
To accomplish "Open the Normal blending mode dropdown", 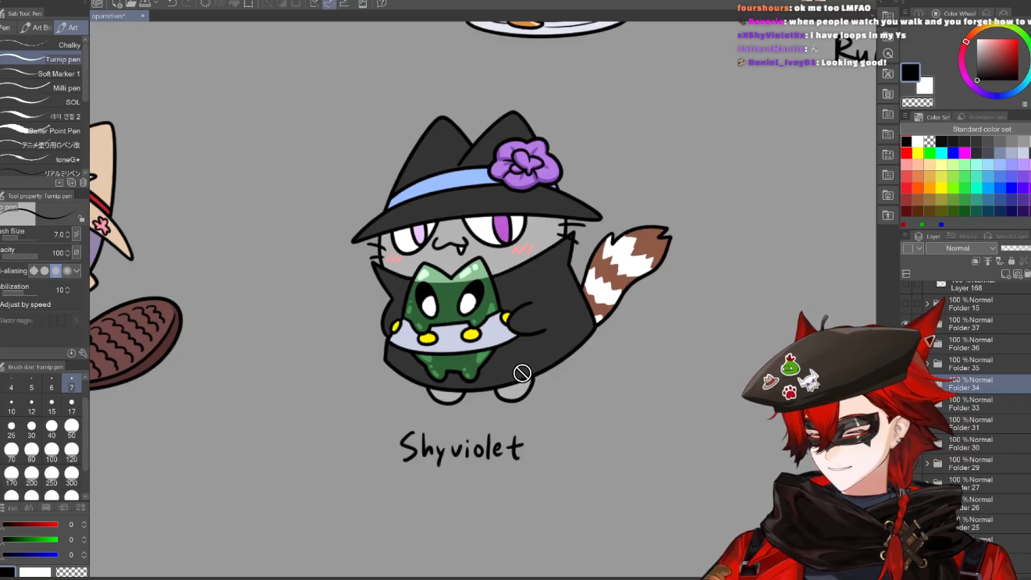I will pos(961,248).
